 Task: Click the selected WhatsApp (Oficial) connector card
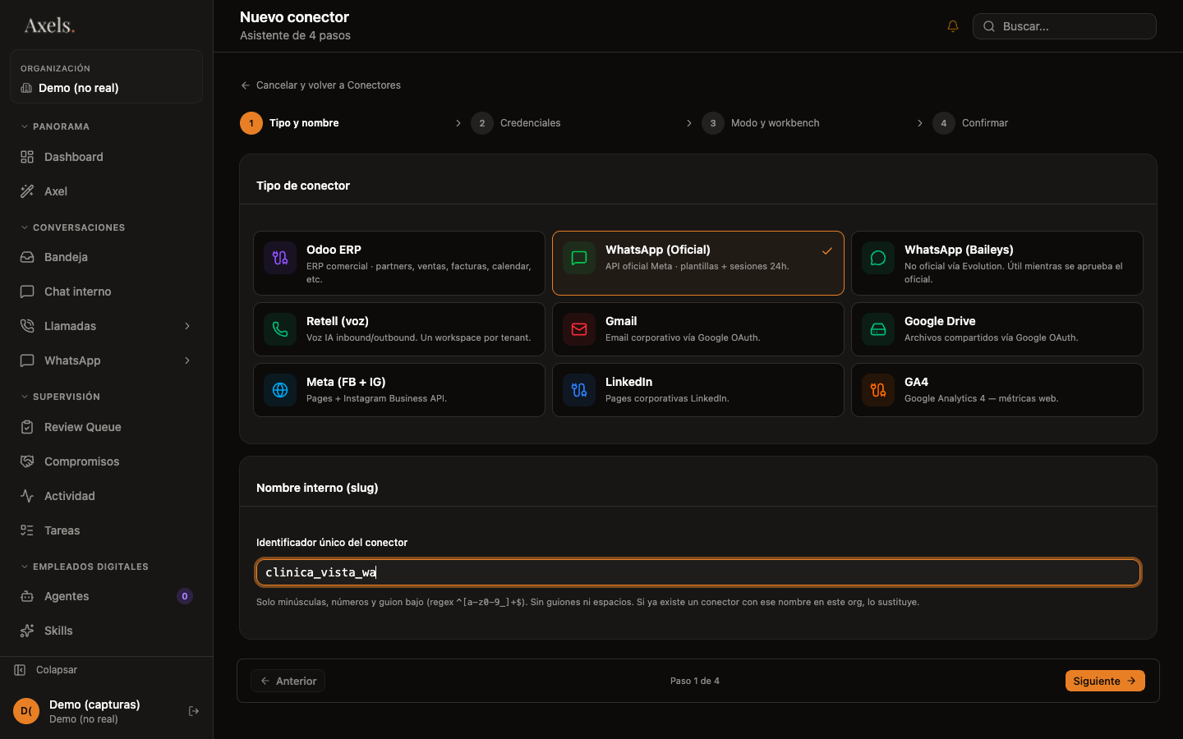(x=698, y=263)
